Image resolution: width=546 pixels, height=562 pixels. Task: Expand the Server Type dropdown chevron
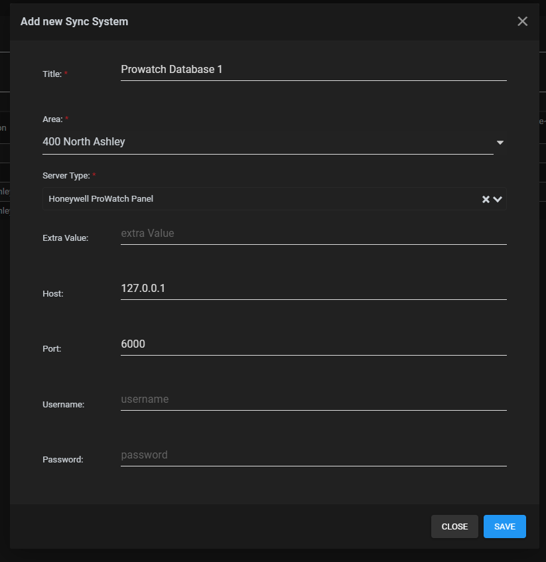click(498, 199)
